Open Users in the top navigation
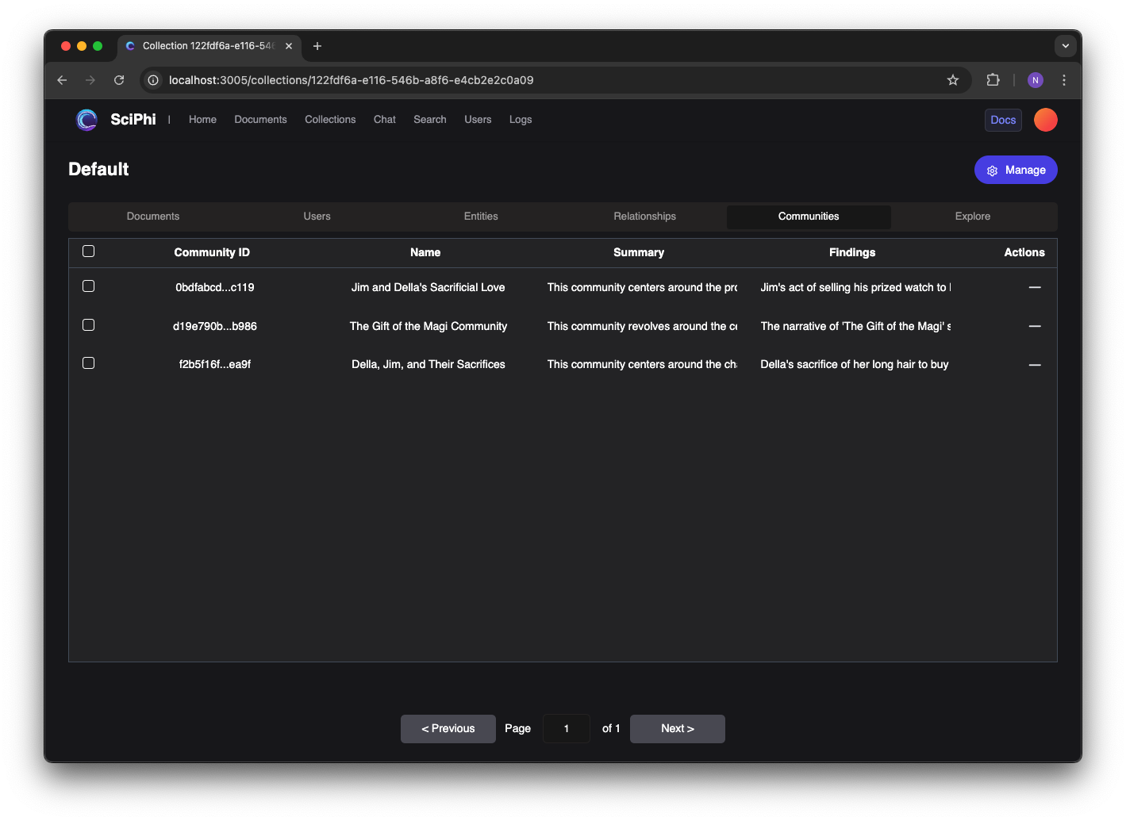The image size is (1126, 821). point(478,120)
